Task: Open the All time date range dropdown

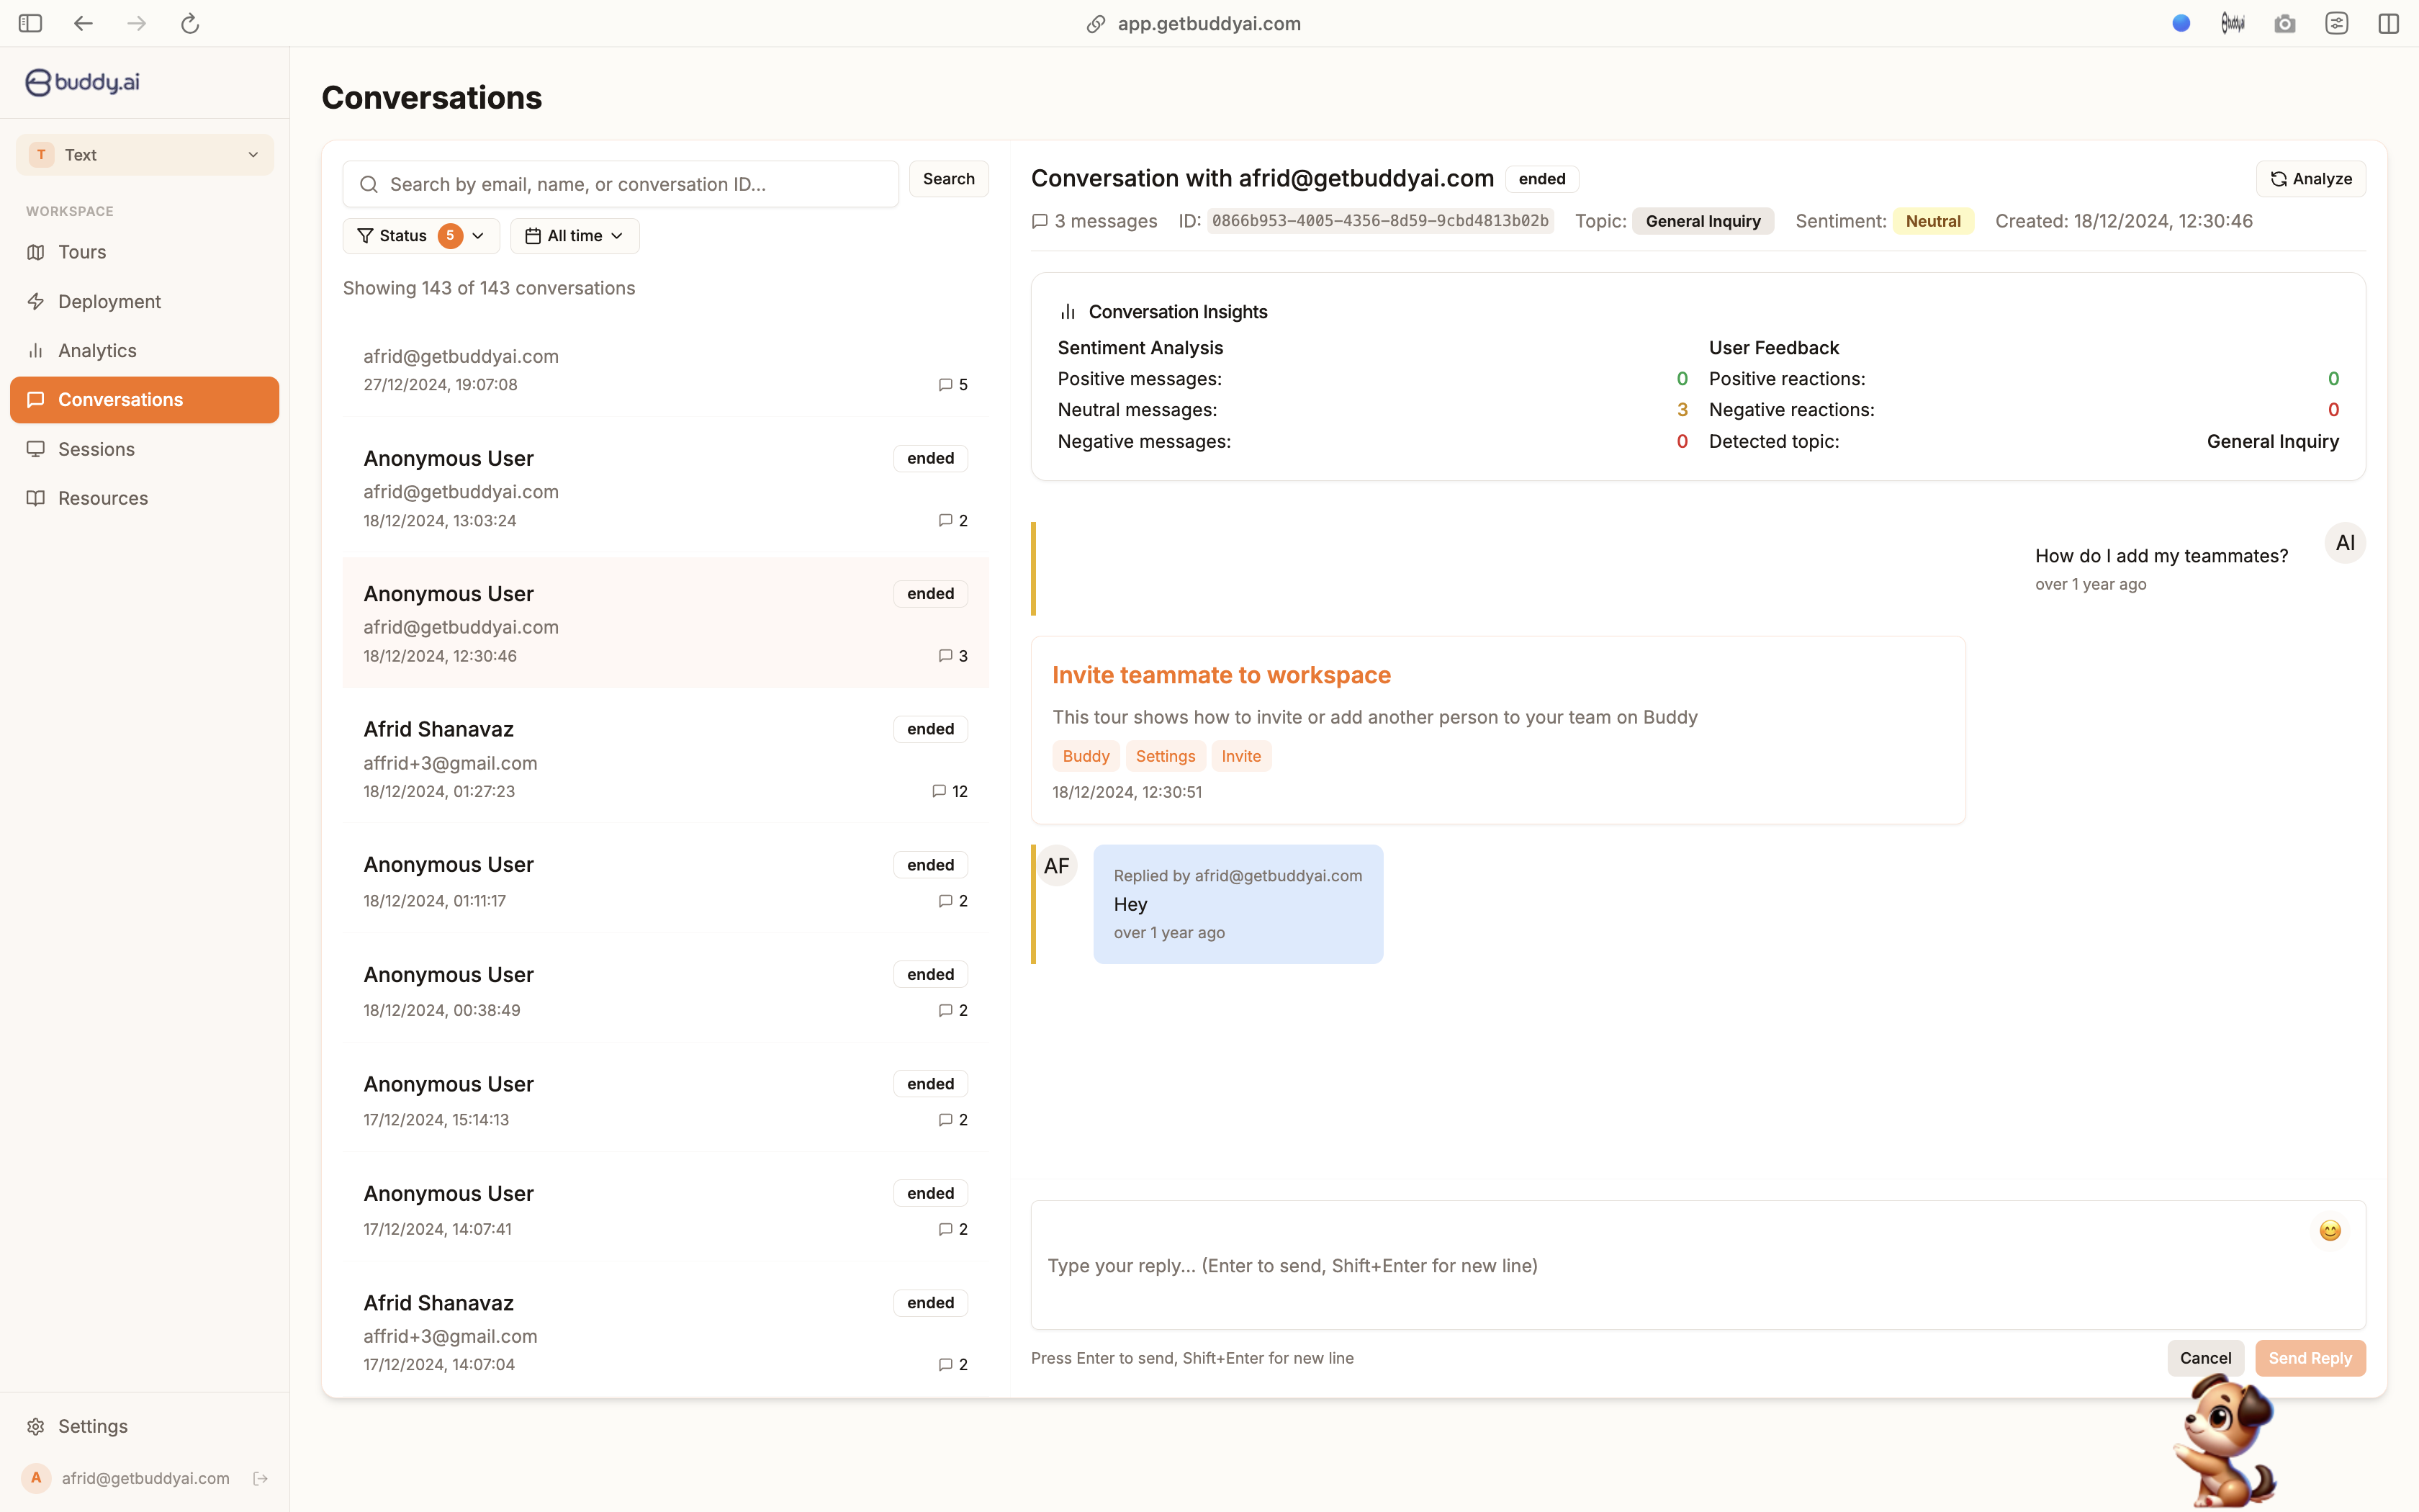Action: coord(575,236)
